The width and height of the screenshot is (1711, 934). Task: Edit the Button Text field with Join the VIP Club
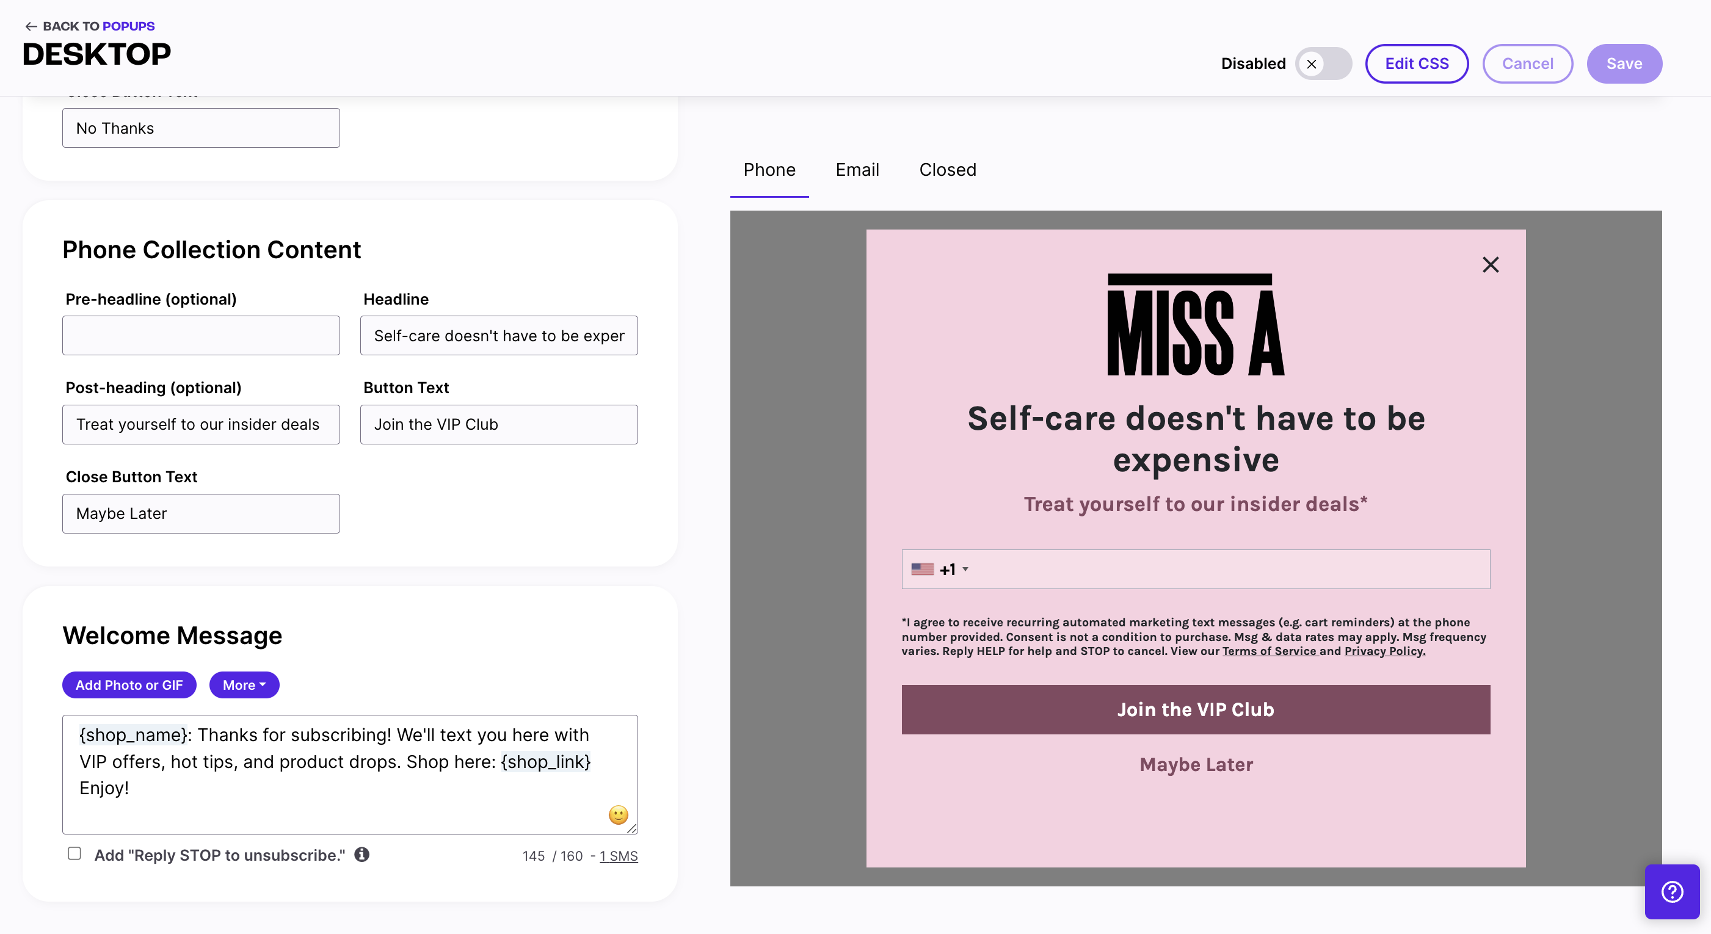coord(499,424)
